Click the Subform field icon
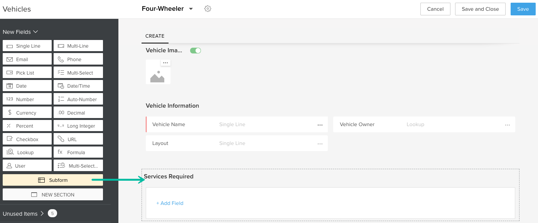Screen dimensions: 538x223 (x=41, y=180)
